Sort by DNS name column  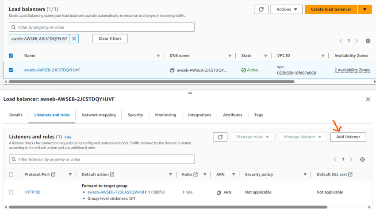230,56
